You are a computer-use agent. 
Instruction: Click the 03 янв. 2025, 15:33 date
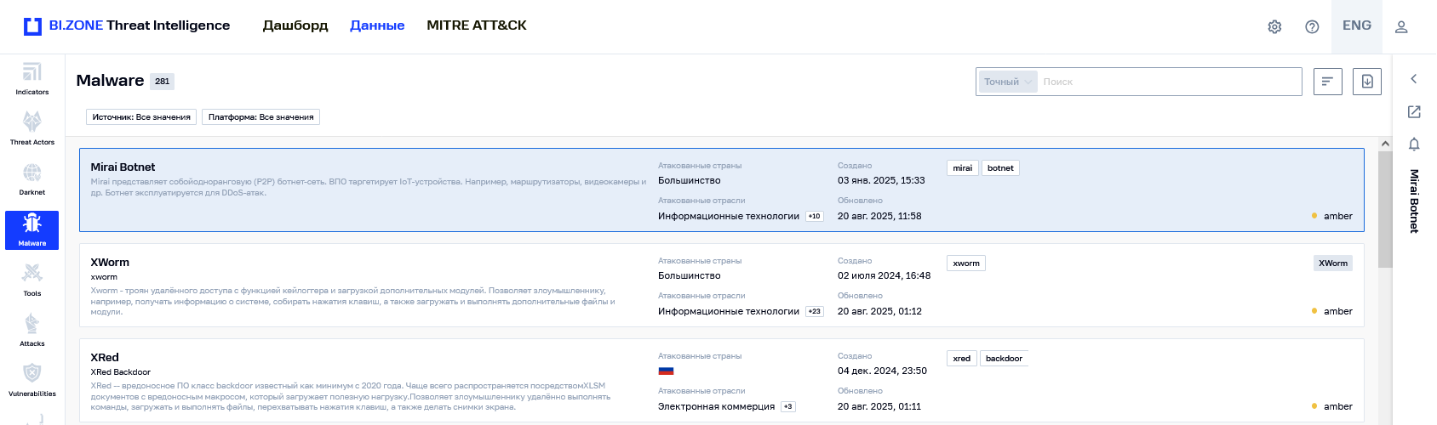pos(881,180)
